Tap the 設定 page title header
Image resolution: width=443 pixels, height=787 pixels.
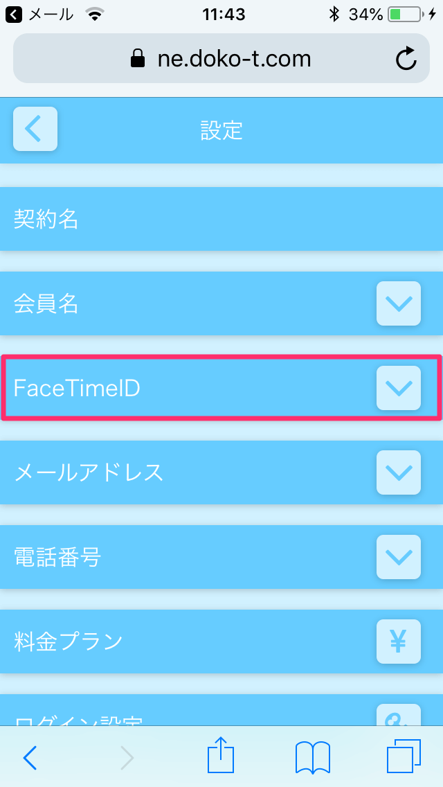(x=221, y=130)
